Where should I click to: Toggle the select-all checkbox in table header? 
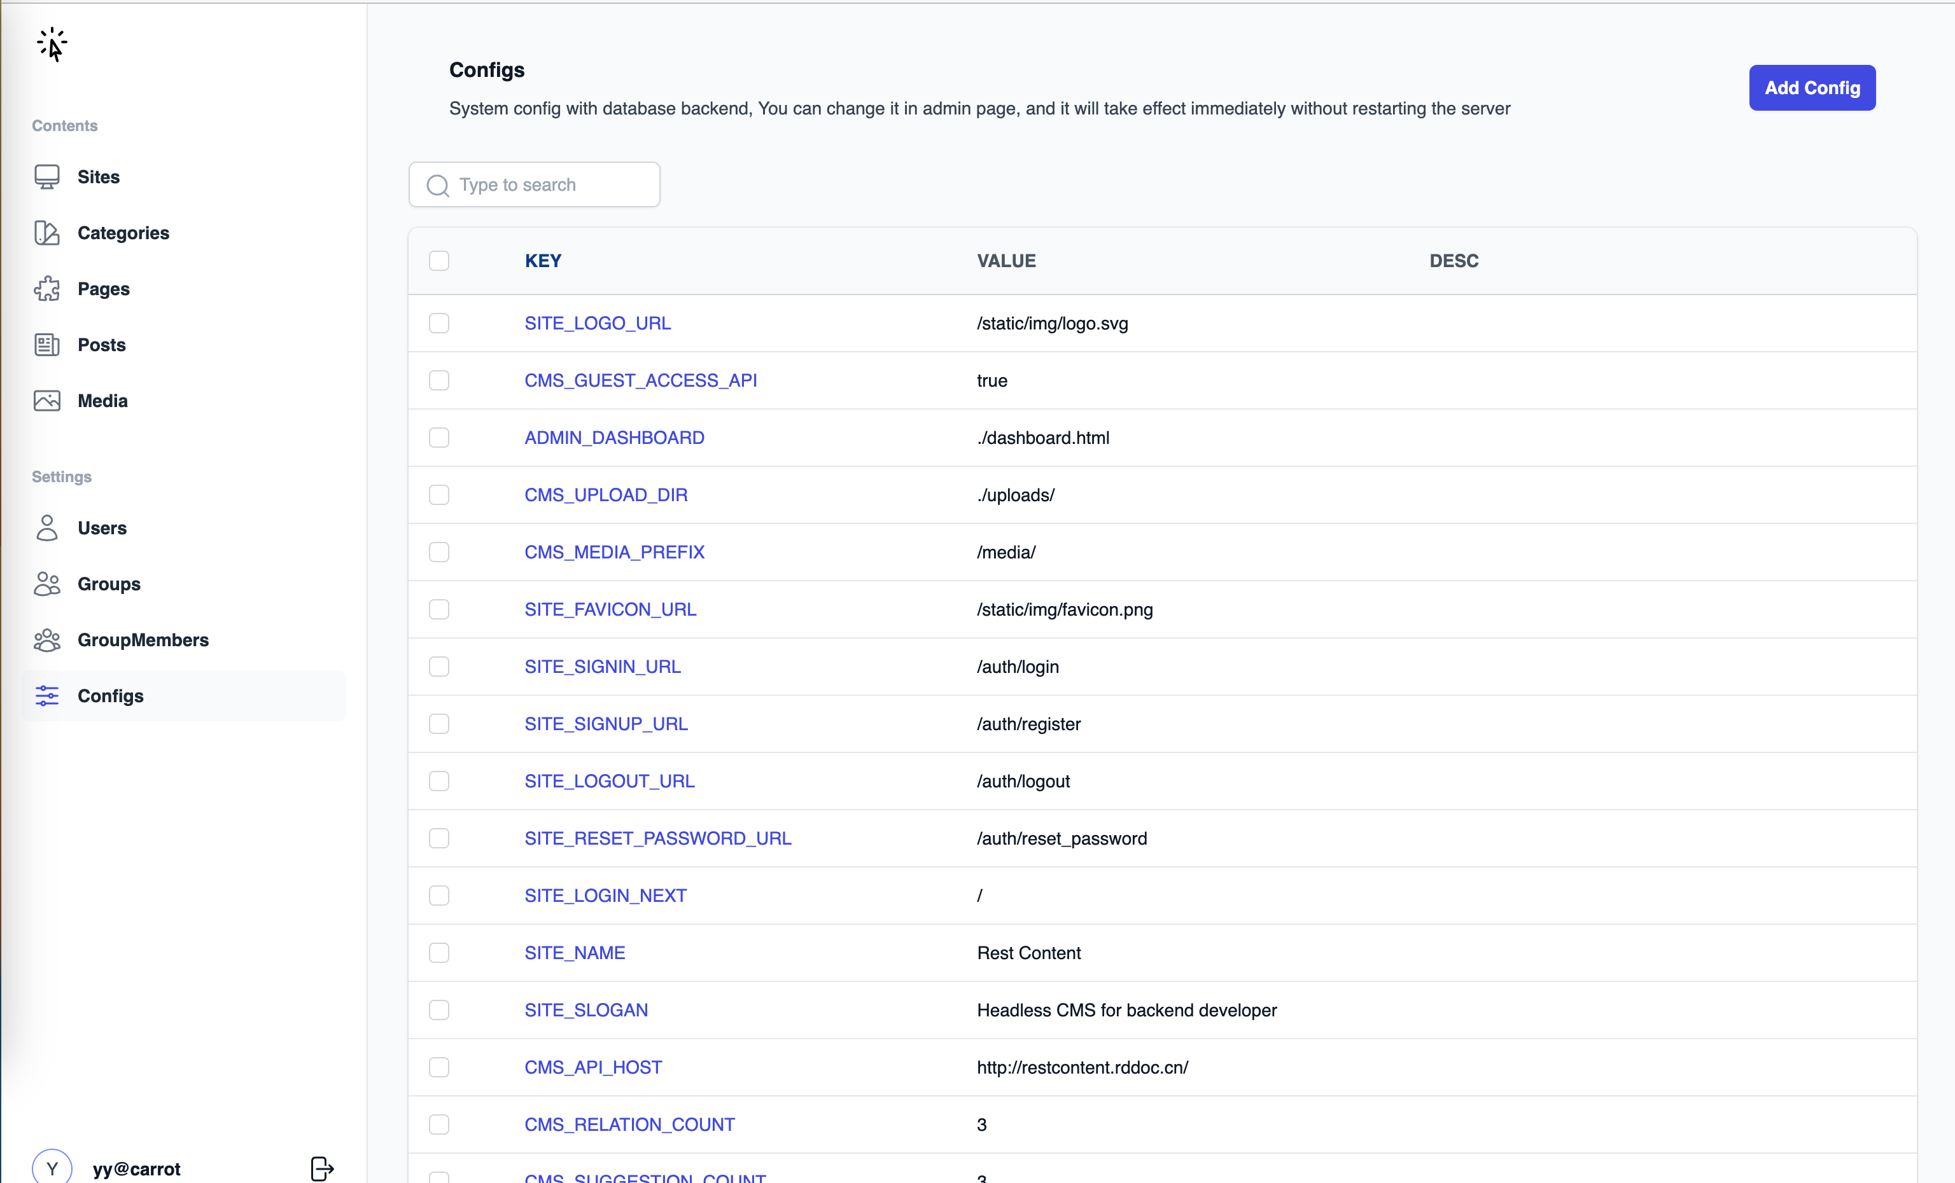point(438,261)
